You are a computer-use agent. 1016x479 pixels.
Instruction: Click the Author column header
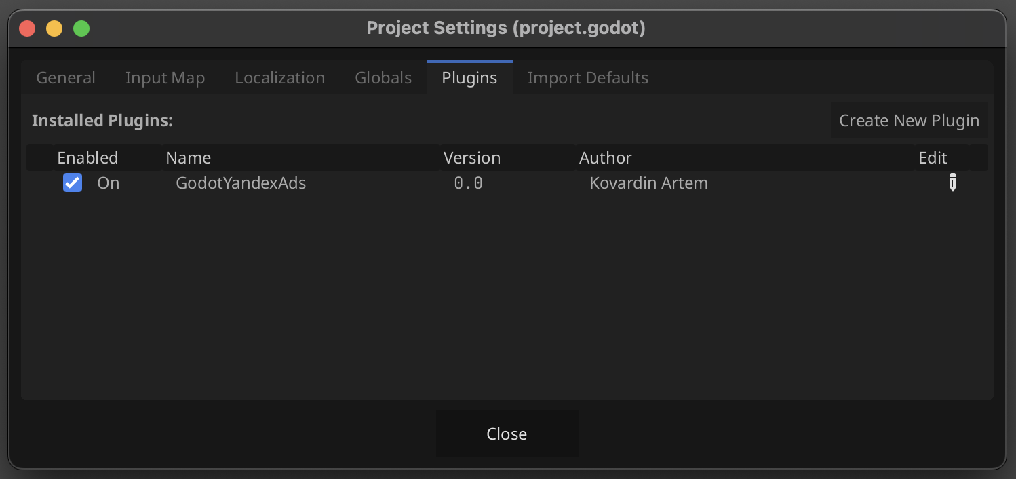(605, 158)
